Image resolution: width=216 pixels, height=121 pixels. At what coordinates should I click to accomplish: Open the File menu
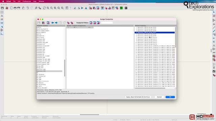click(14, 1)
